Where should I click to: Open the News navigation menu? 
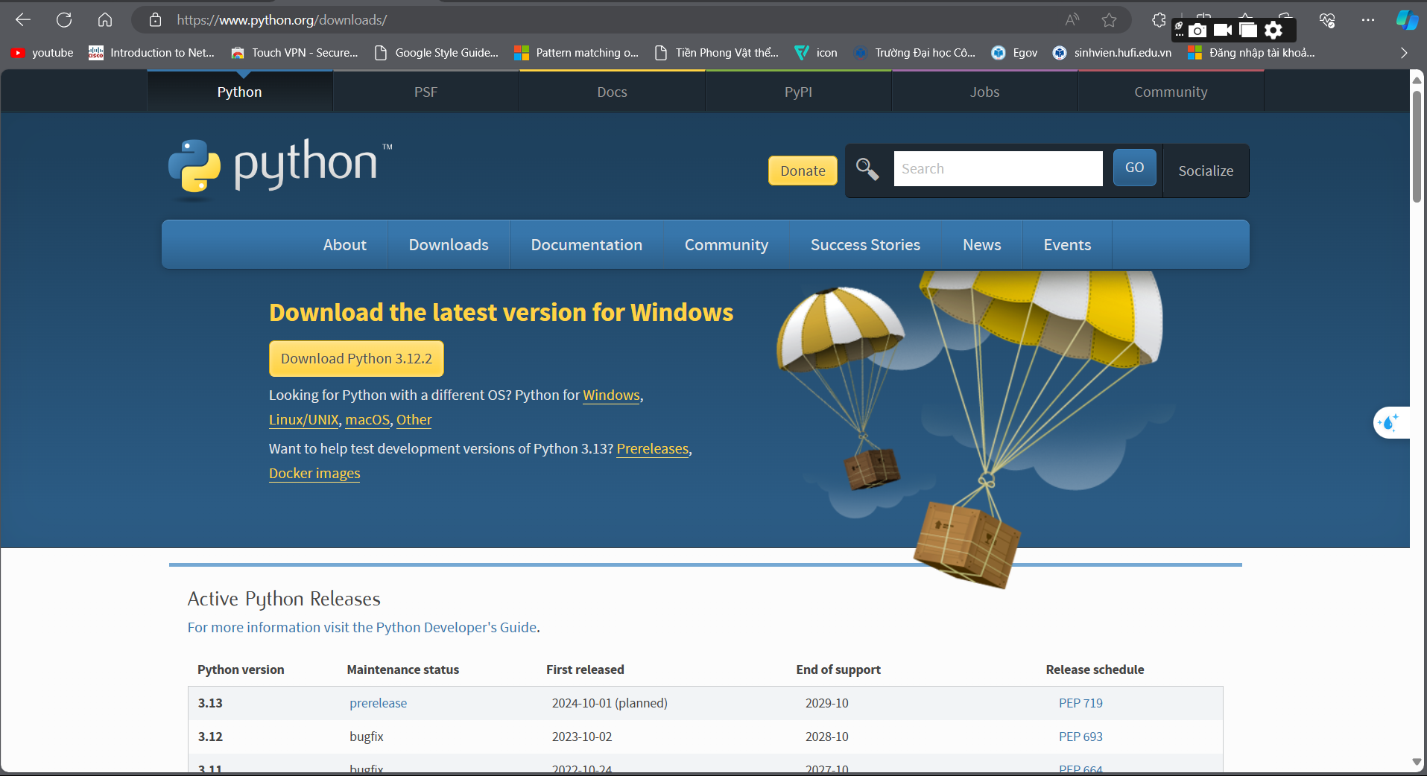[982, 245]
